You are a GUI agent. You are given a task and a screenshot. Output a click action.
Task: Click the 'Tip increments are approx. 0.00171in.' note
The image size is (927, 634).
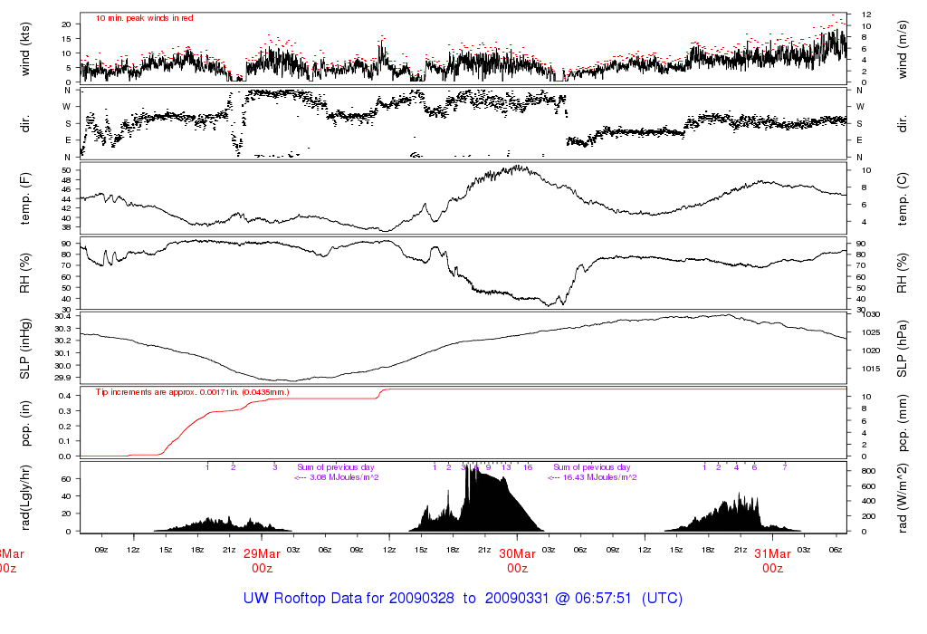coord(193,392)
